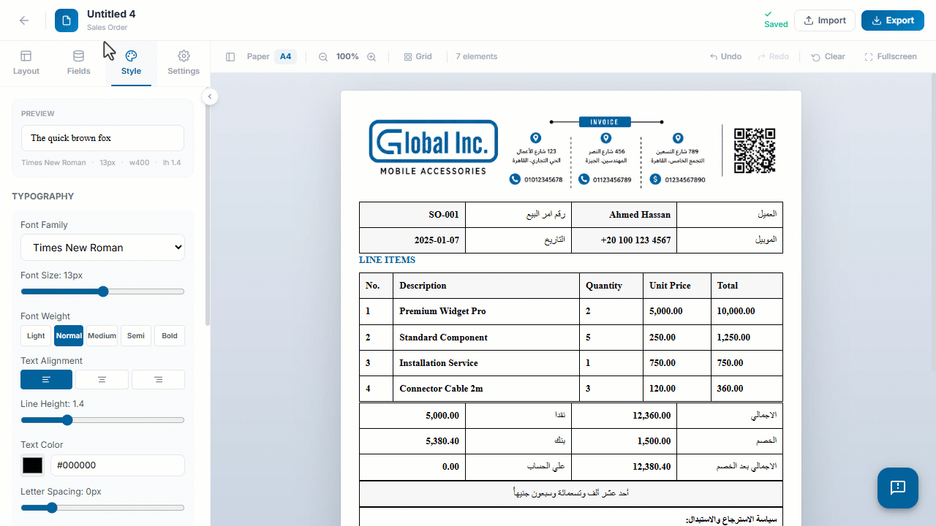Click the Premium Widget Pro table cell
This screenshot has height=526, width=936.
486,311
